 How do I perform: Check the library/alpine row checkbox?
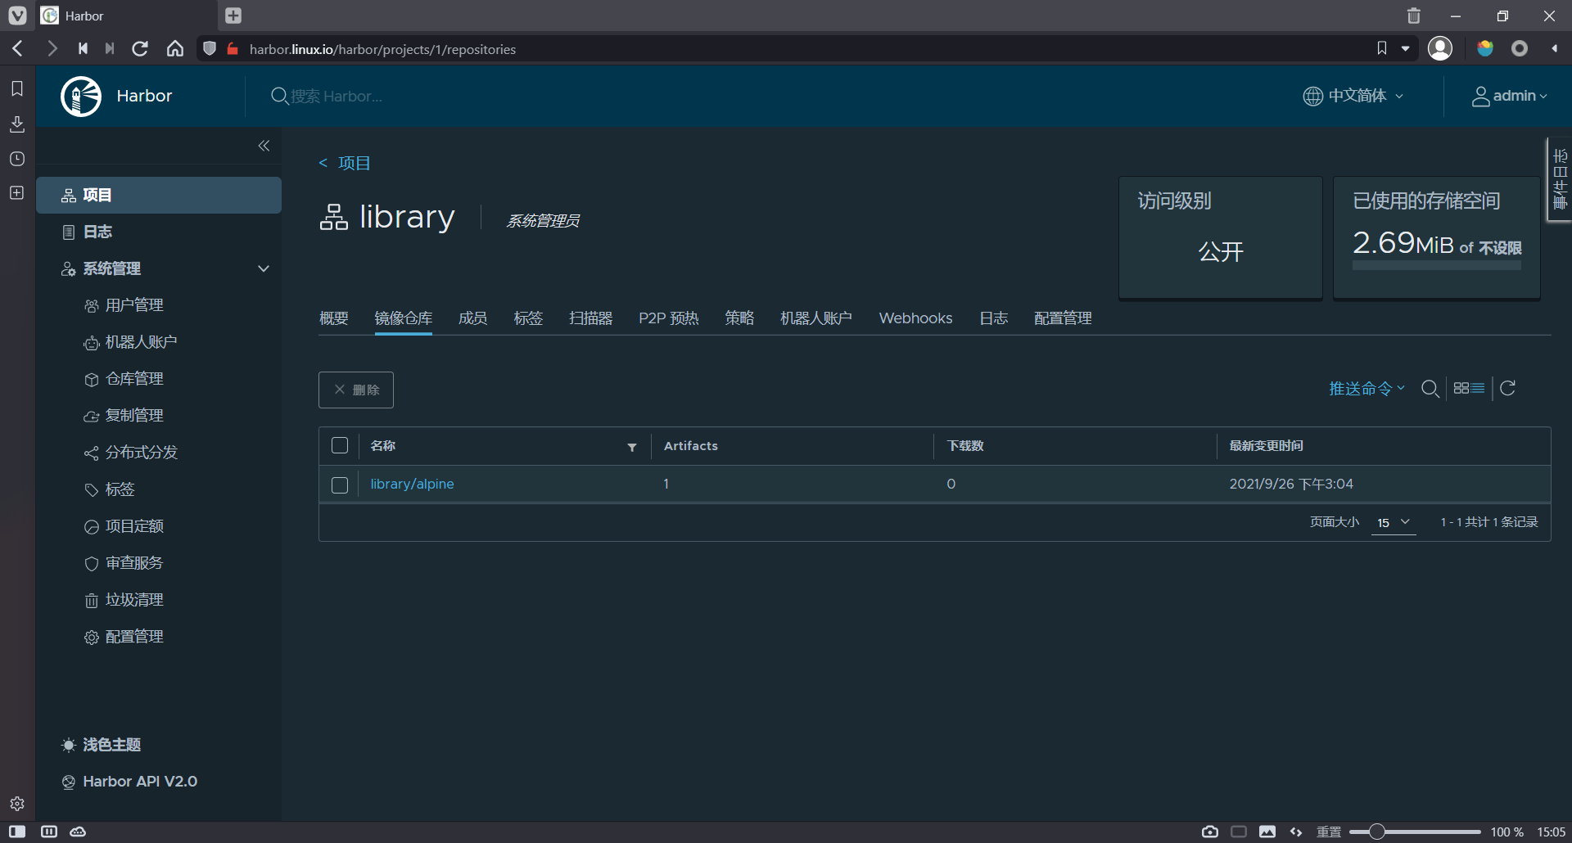340,485
